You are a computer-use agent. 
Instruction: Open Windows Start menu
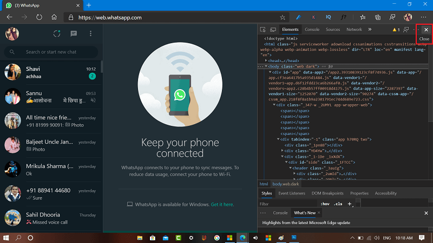[6, 238]
